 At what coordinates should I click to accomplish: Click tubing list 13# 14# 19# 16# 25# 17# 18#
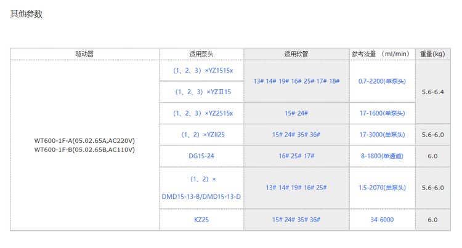click(296, 81)
